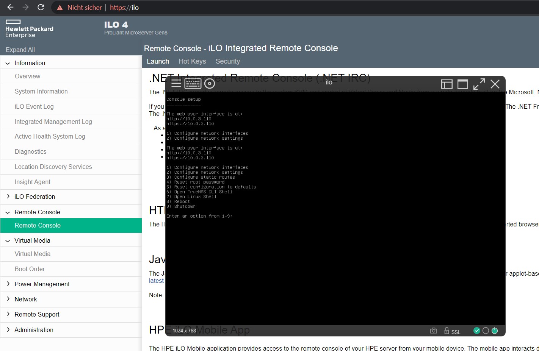
Task: Expand the Administration section
Action: [x=8, y=330]
